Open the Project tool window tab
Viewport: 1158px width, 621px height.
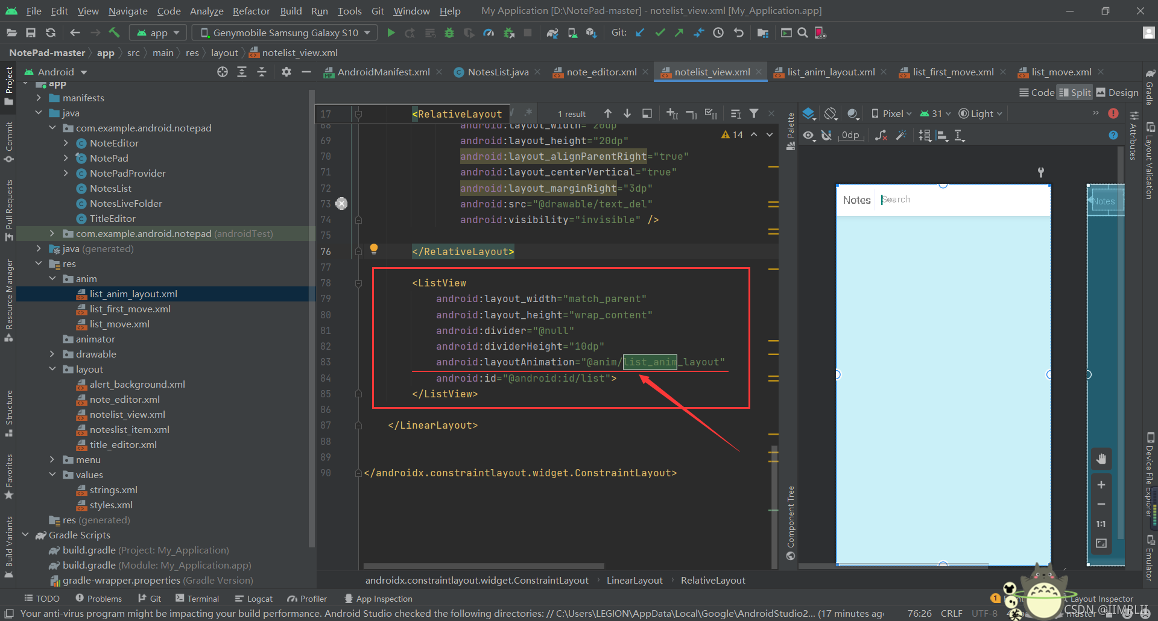coord(8,86)
